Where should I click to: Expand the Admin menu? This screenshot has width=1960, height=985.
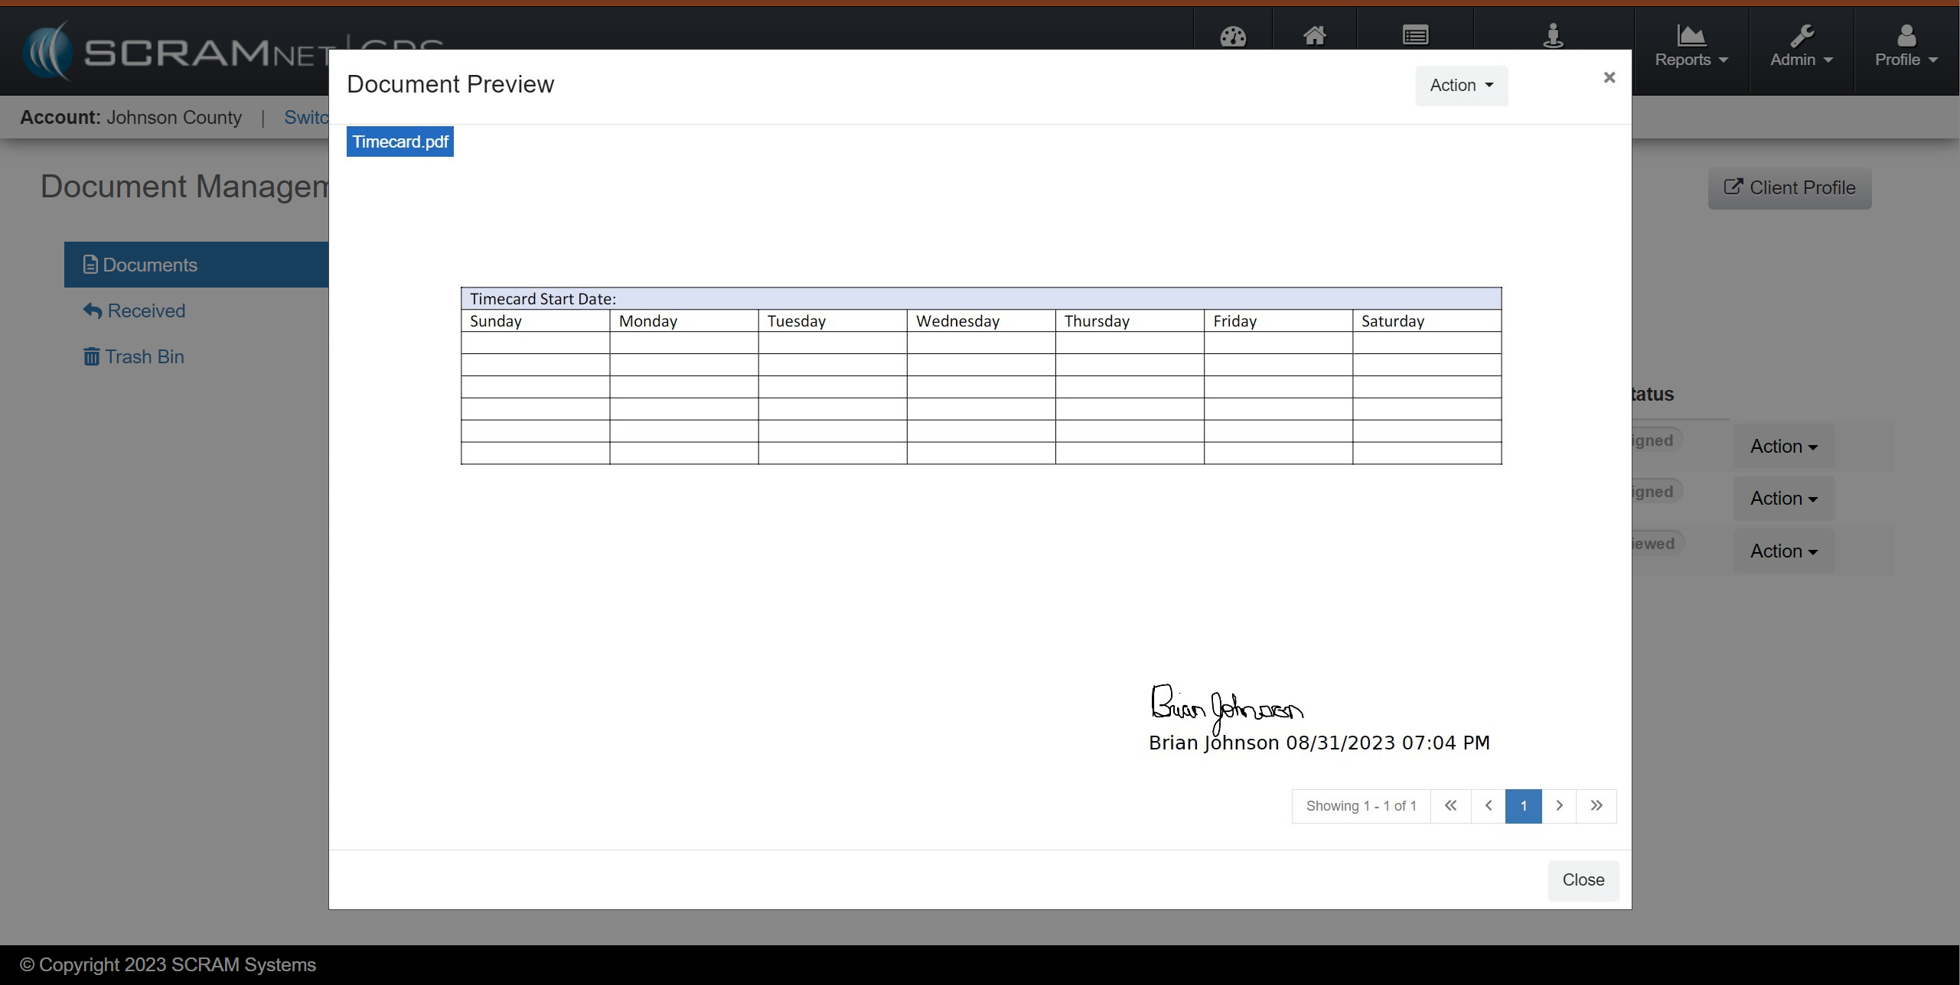(x=1801, y=47)
